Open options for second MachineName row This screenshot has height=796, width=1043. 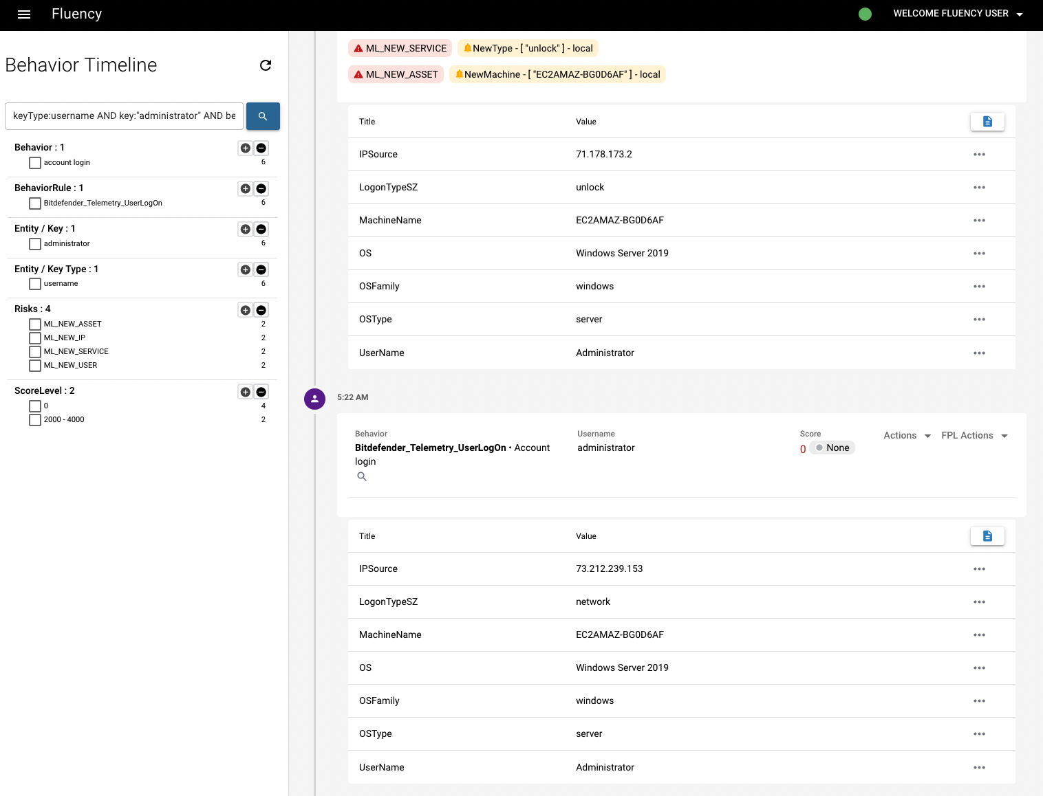click(980, 635)
